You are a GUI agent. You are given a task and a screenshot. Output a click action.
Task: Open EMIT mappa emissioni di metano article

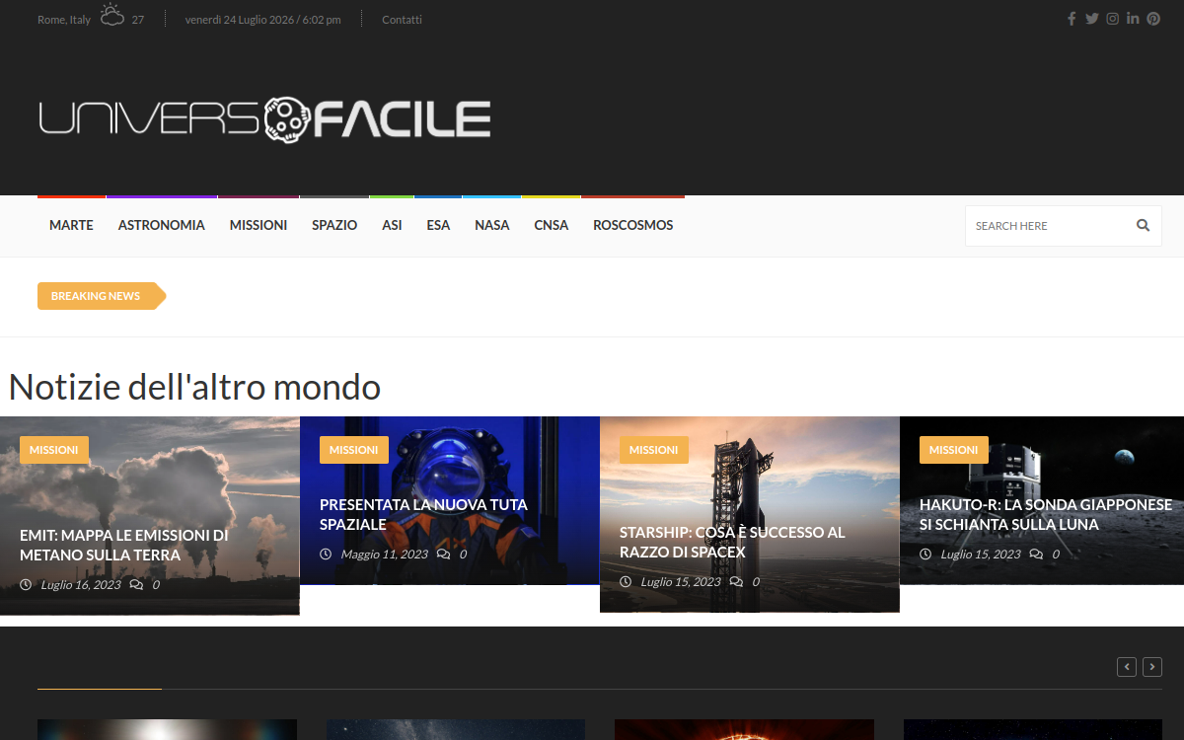point(124,545)
